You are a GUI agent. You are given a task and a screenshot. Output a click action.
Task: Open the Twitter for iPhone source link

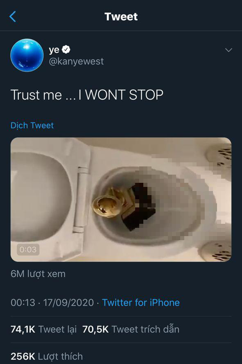coord(141,302)
